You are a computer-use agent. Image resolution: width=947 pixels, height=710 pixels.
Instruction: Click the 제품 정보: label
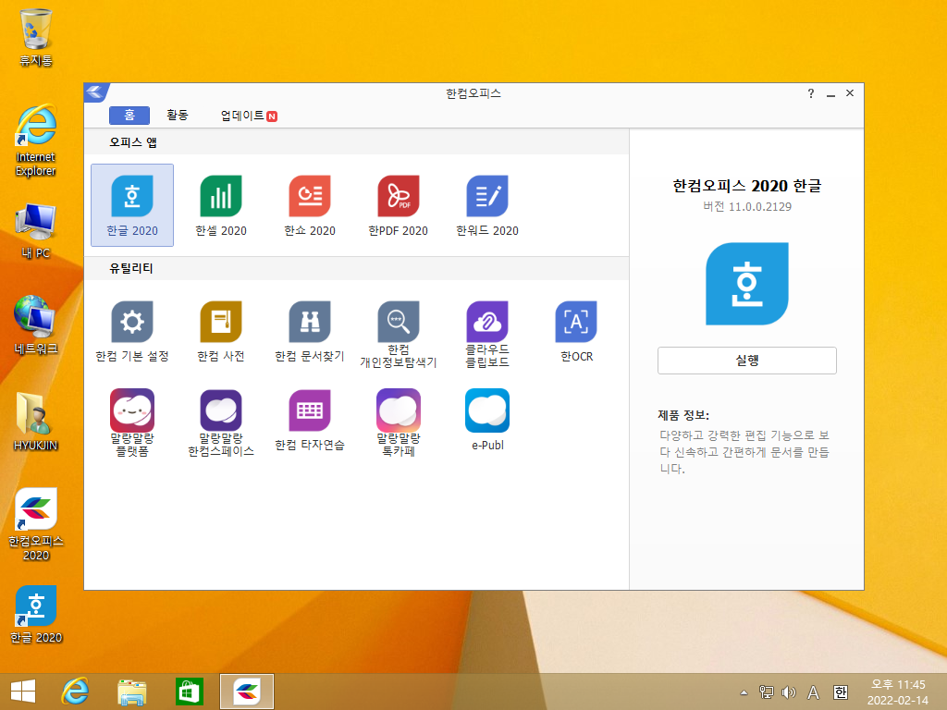[683, 415]
